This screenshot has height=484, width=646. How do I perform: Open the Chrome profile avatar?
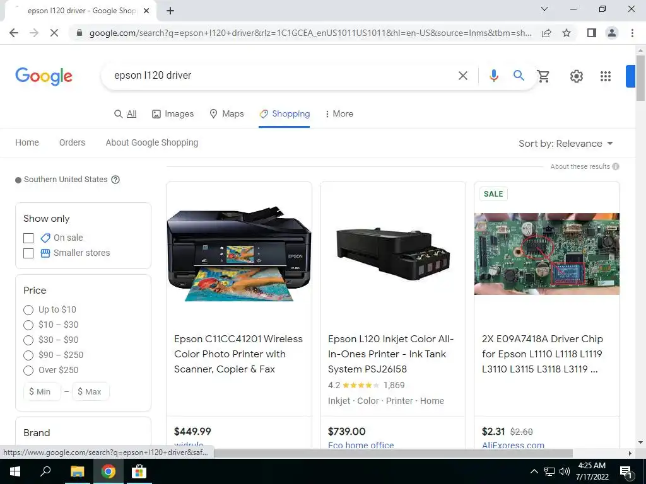coord(612,33)
